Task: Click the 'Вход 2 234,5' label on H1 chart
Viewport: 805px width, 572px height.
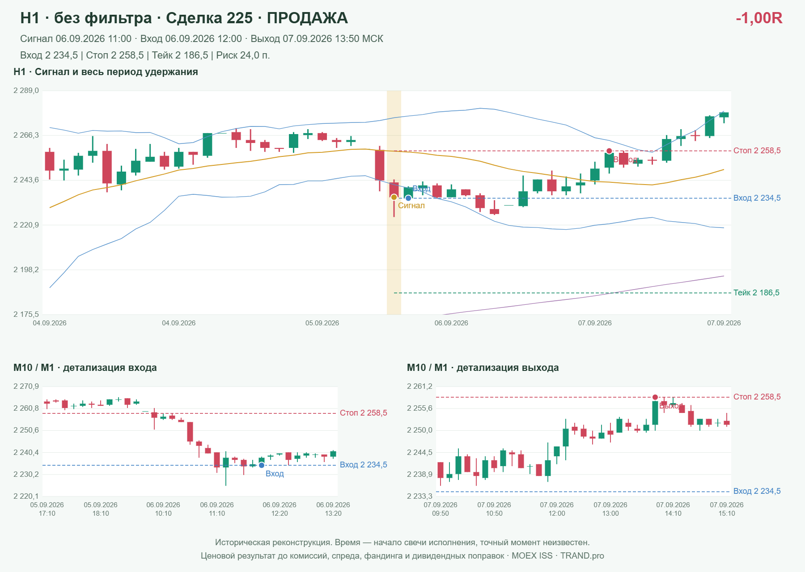Action: click(x=757, y=198)
